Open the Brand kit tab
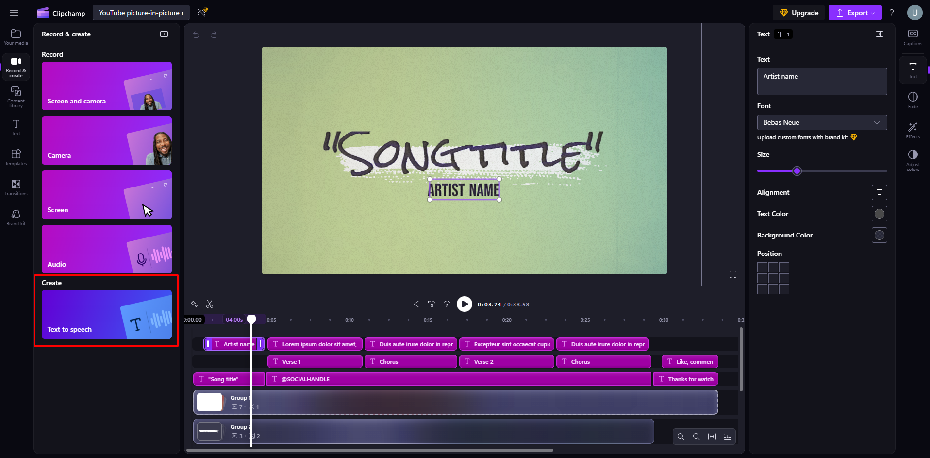This screenshot has height=458, width=930. (x=16, y=218)
